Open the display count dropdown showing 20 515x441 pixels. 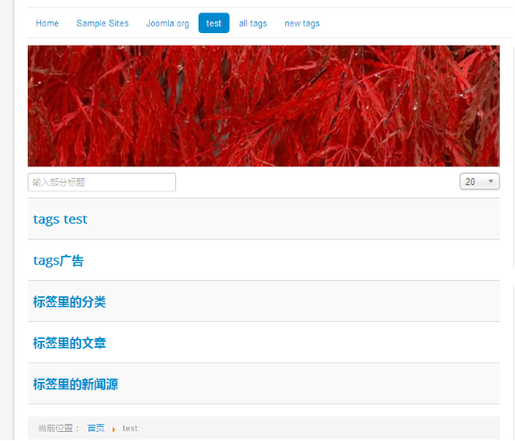coord(479,182)
